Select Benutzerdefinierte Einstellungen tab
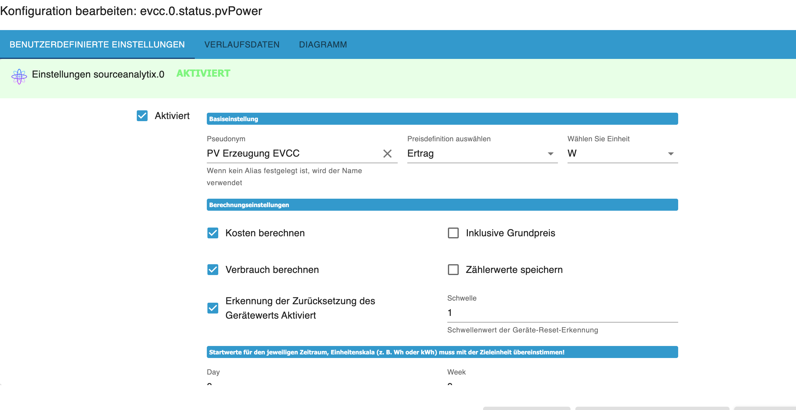Screen dimensions: 796x410 (x=97, y=44)
